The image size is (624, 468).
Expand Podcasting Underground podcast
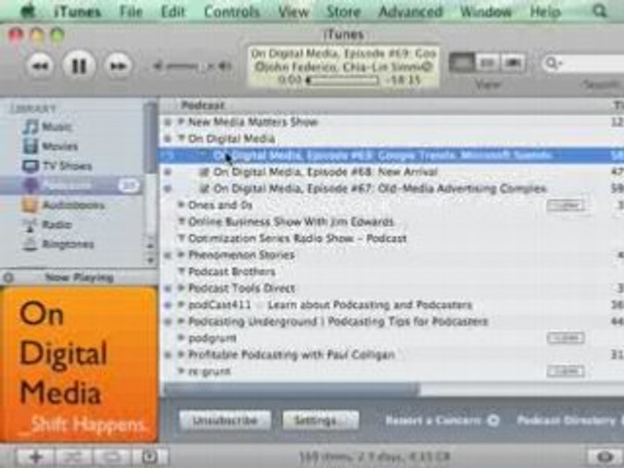click(181, 321)
